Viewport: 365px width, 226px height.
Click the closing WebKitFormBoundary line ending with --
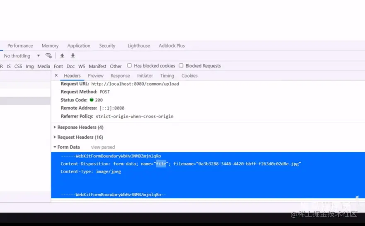coord(114,195)
